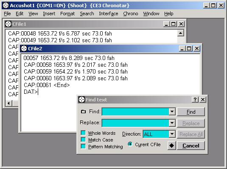227x169 pixels.
Task: Click the DAT> prompt line in CFile2
Action: pyautogui.click(x=31, y=92)
